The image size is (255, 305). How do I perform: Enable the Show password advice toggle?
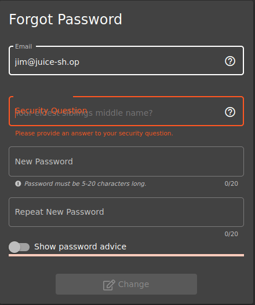pos(19,247)
